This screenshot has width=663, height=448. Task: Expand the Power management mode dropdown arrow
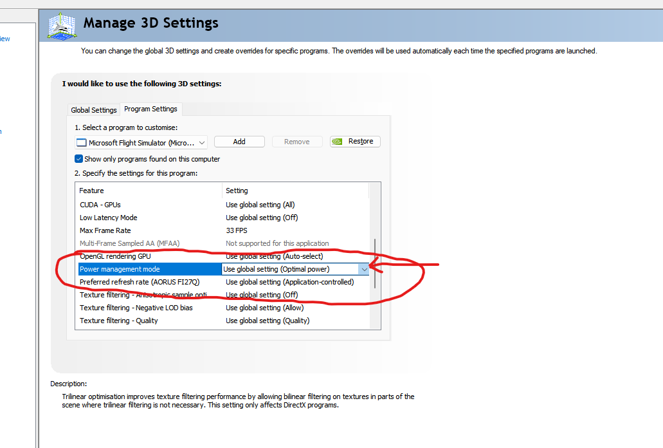pyautogui.click(x=364, y=269)
